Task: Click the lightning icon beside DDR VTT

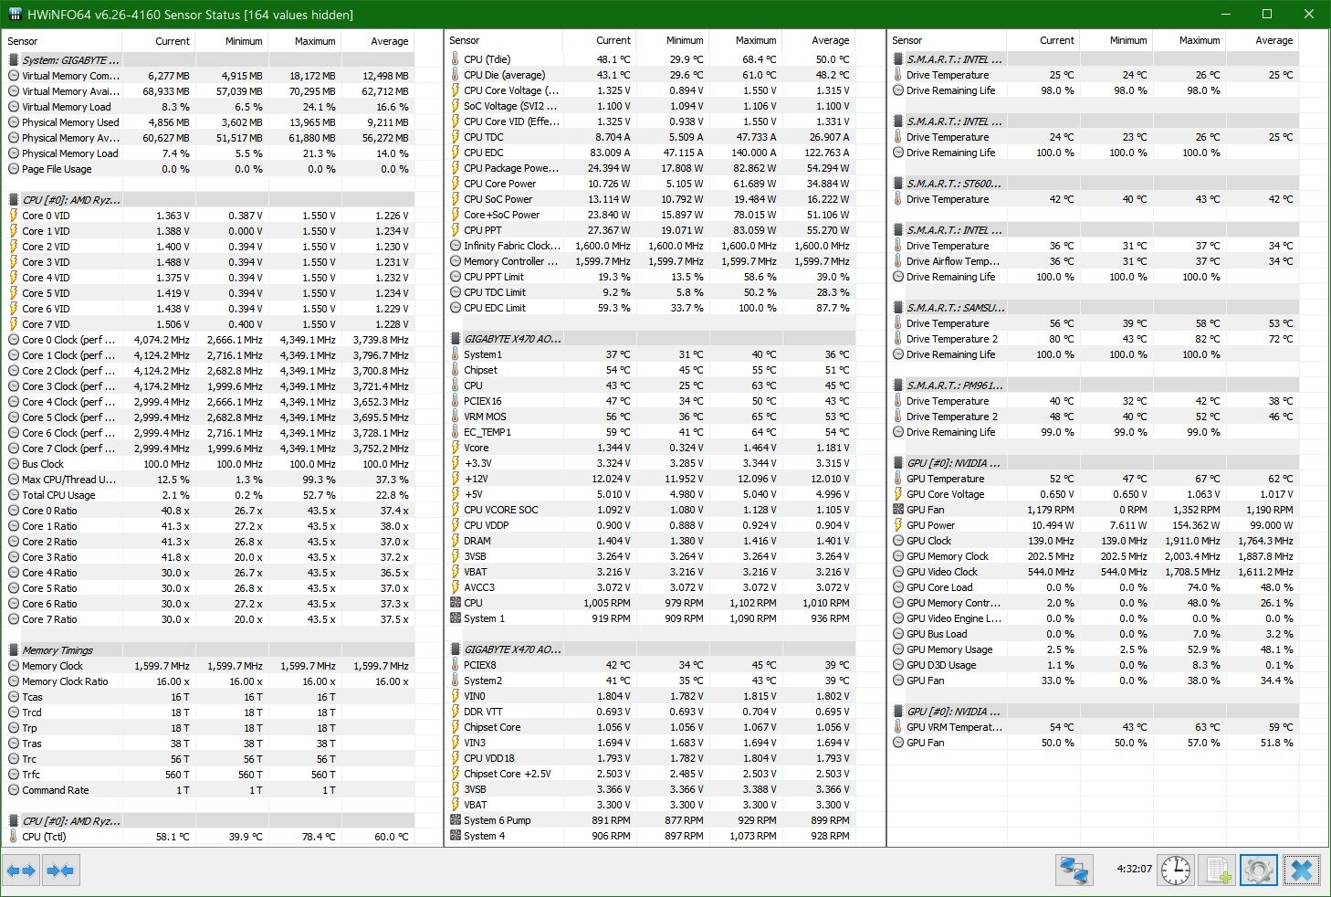Action: click(x=456, y=712)
